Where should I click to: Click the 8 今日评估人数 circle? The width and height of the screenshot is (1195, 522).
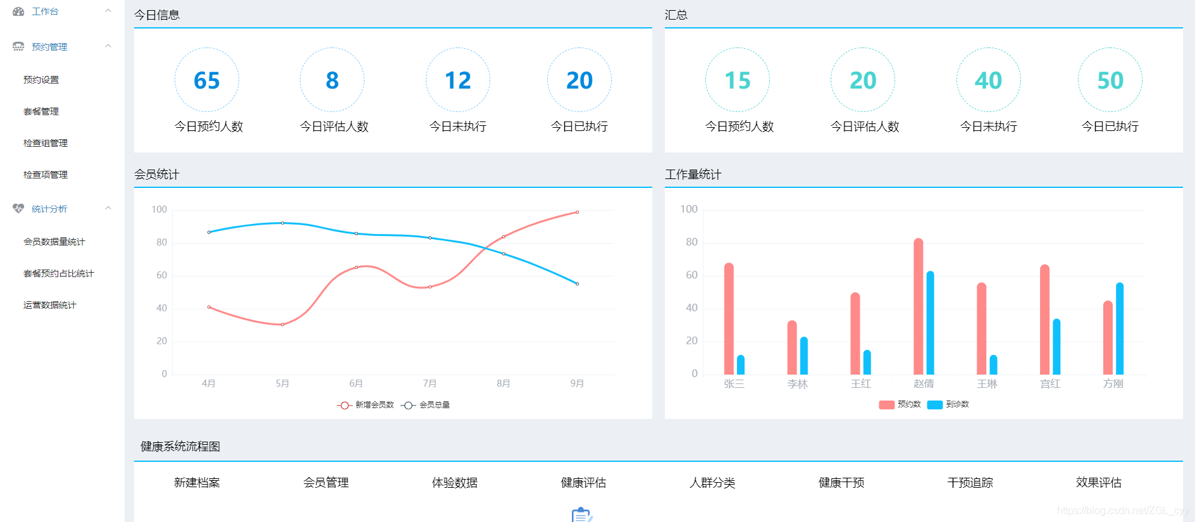pyautogui.click(x=332, y=80)
